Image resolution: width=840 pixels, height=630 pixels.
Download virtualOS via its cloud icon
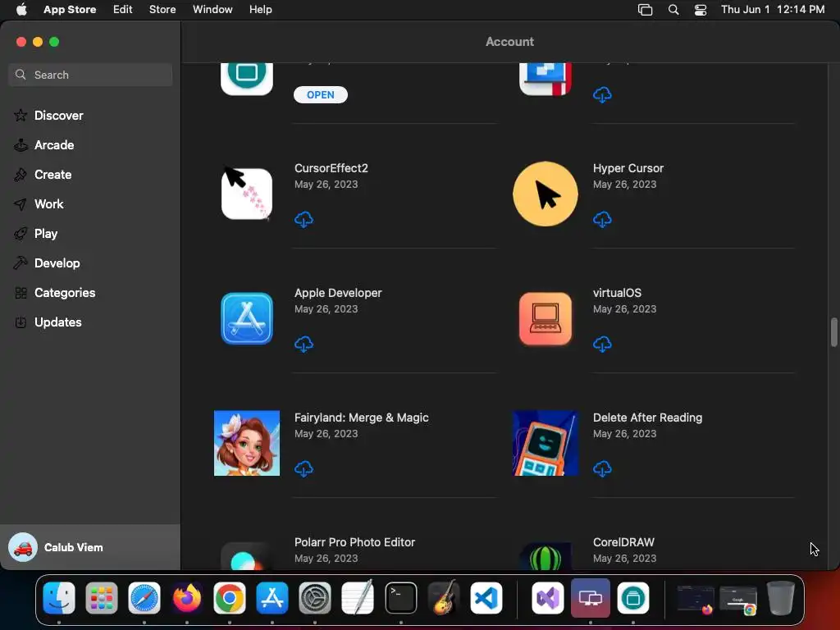[x=602, y=344]
